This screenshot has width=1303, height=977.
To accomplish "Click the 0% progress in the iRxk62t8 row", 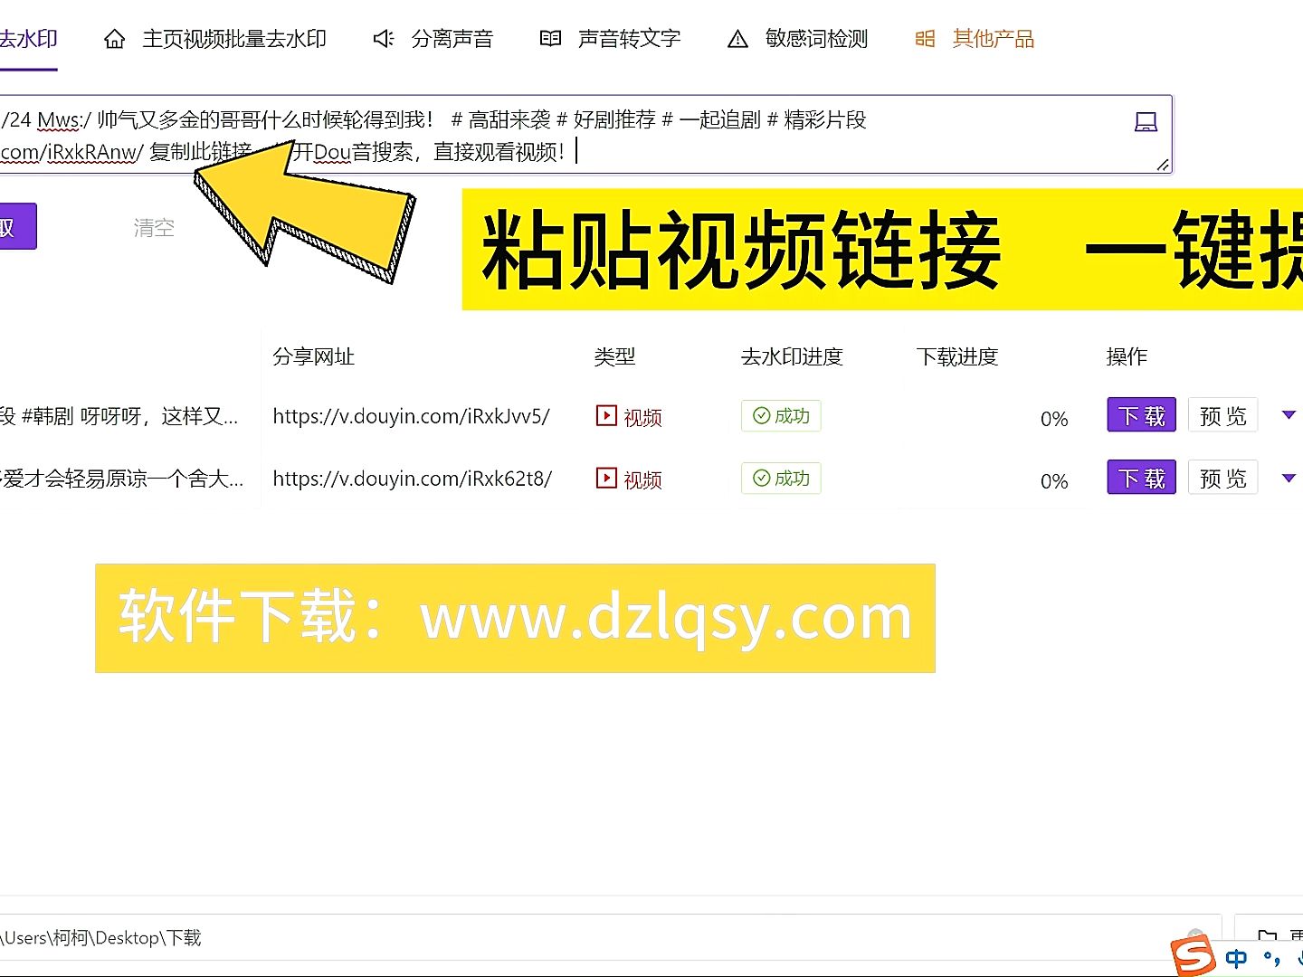I will pos(1054,481).
